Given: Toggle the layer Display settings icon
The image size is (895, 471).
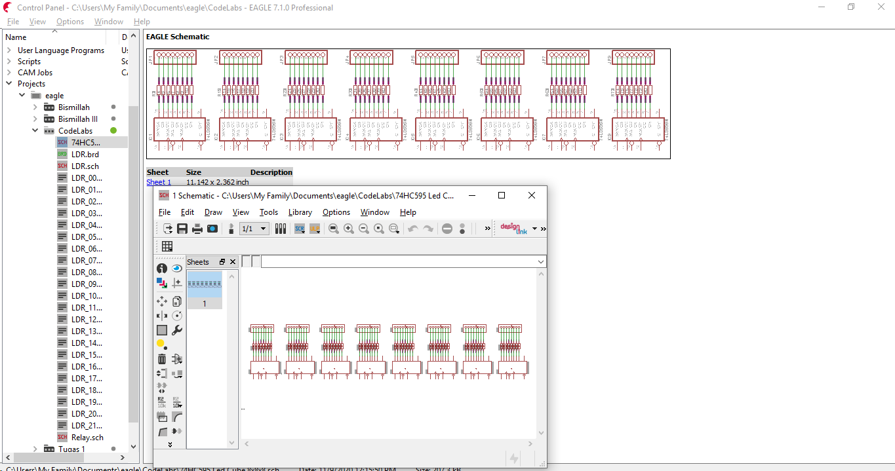Looking at the screenshot, I should pos(161,283).
